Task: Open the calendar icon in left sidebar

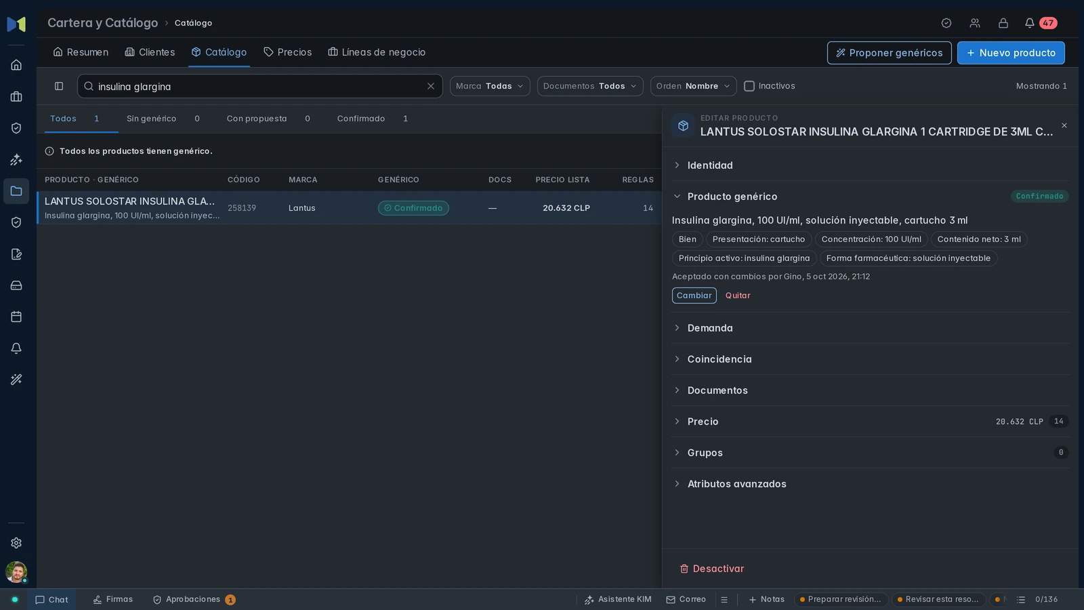Action: [16, 317]
